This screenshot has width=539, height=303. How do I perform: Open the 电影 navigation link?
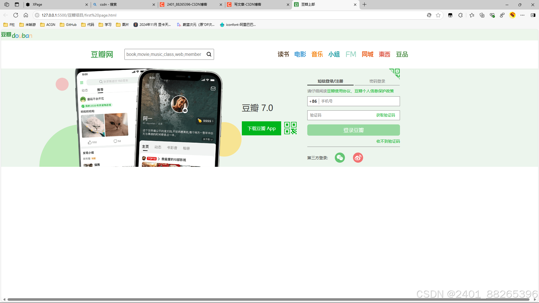pyautogui.click(x=300, y=54)
